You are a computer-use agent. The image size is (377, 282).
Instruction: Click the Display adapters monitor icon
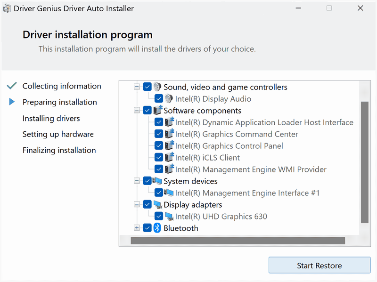157,205
